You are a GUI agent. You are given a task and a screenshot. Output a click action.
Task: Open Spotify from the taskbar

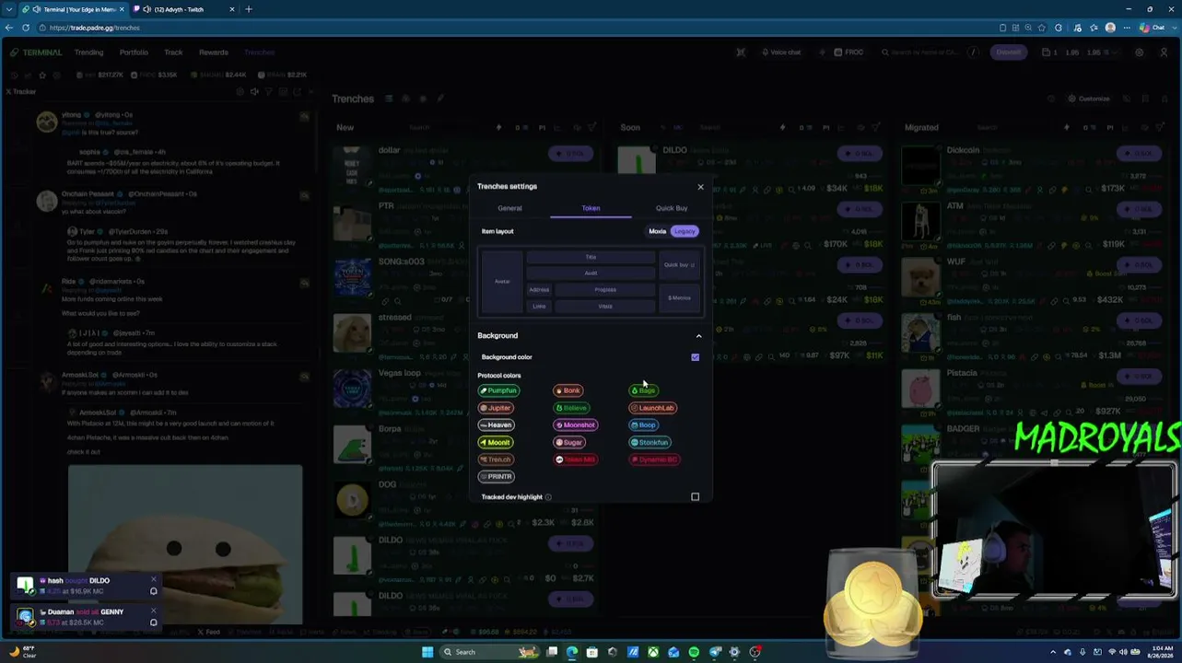(694, 652)
